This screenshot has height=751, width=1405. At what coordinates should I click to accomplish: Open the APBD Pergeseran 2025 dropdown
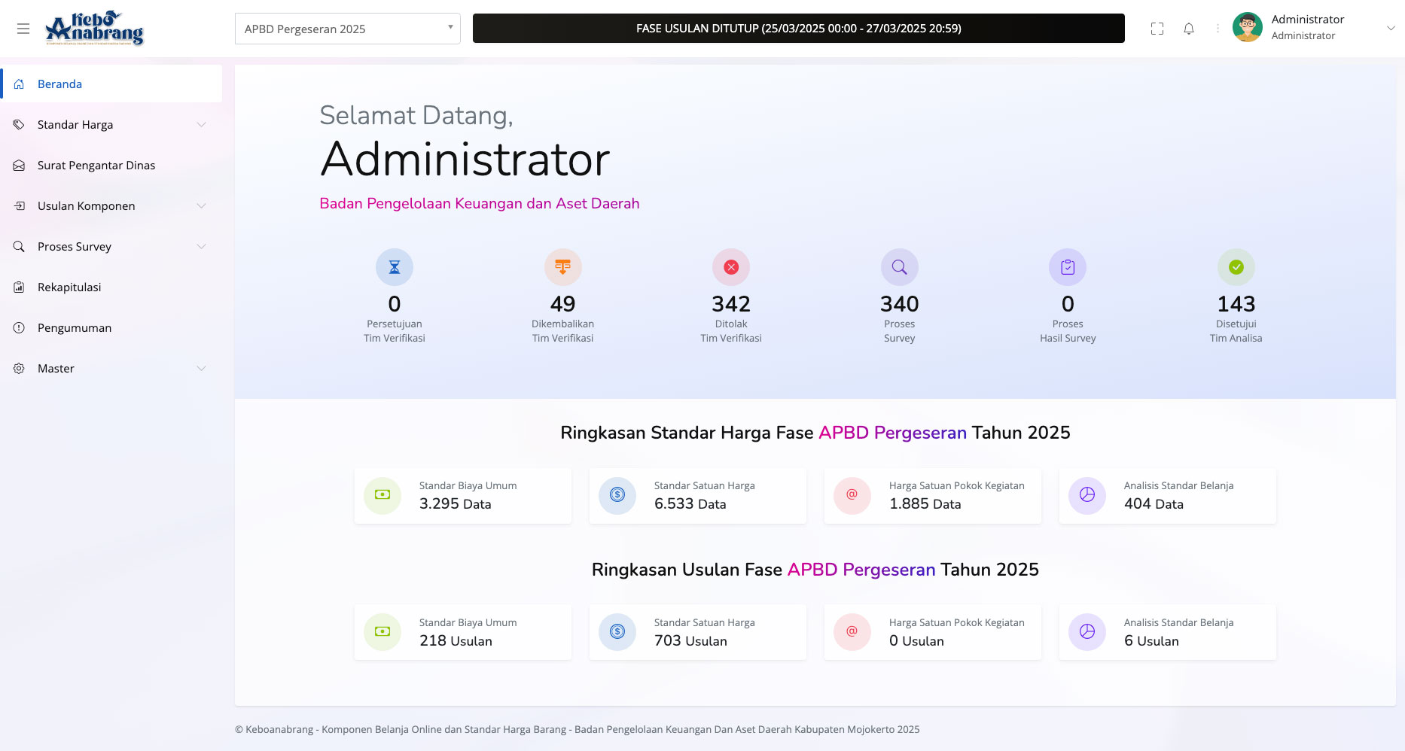tap(348, 29)
